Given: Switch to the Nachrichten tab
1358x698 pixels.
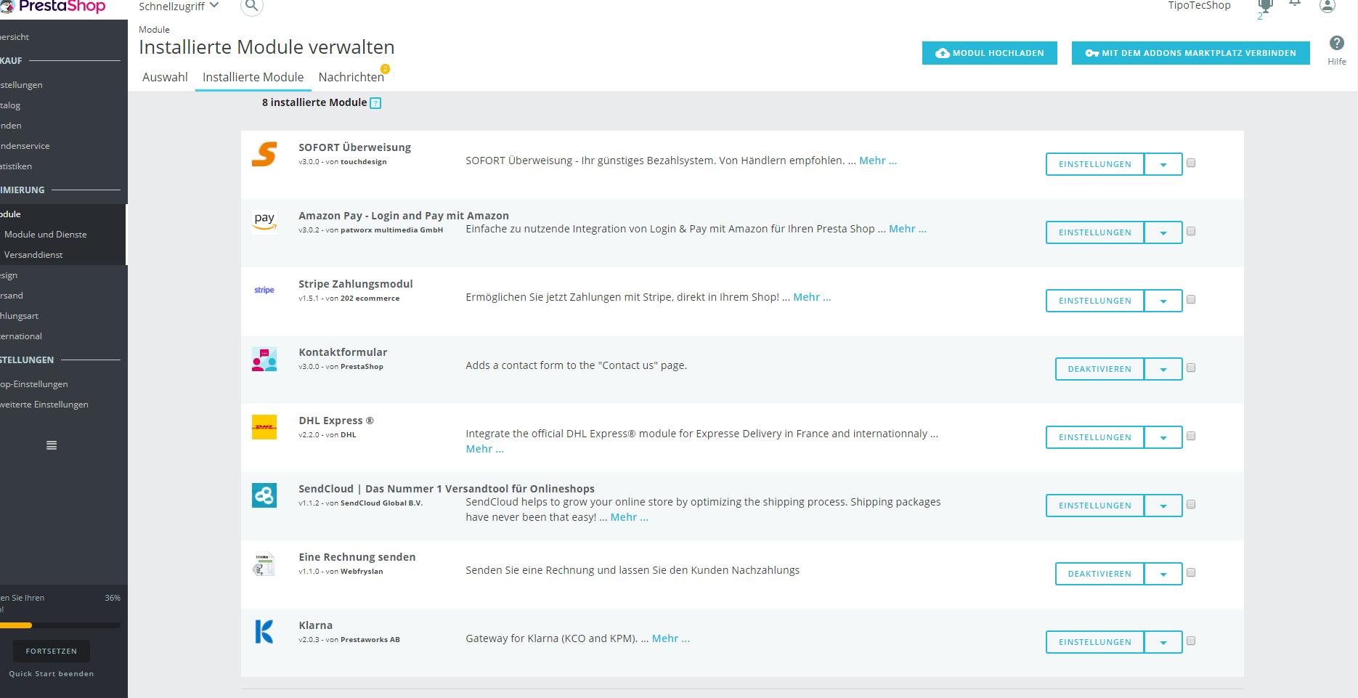Looking at the screenshot, I should pos(351,77).
